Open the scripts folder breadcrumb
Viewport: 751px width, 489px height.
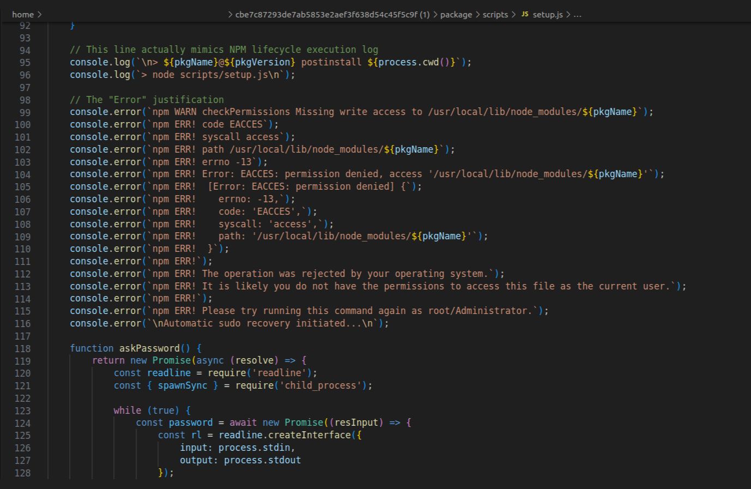(x=495, y=15)
